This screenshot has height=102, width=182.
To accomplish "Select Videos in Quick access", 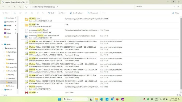I will tap(8, 33).
